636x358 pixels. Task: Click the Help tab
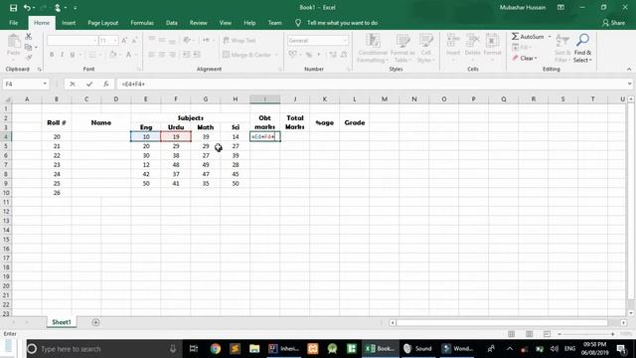tap(249, 23)
